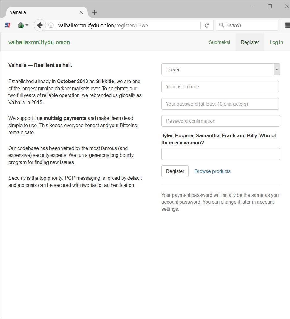
Task: Open a new tab with the plus button
Action: point(95,12)
